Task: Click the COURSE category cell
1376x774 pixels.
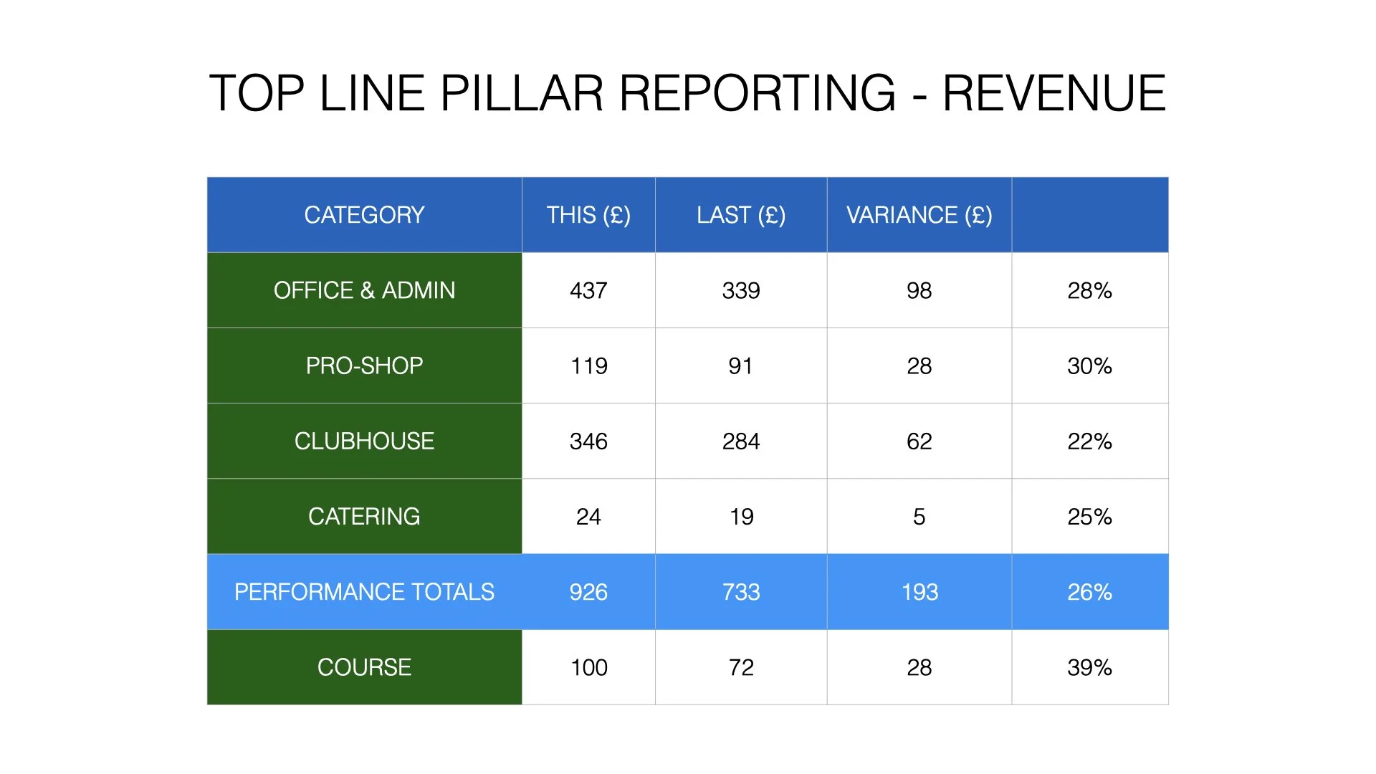Action: click(364, 667)
